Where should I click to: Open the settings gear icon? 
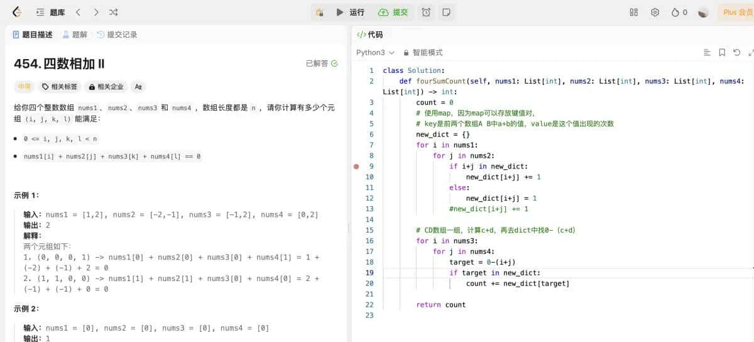(x=655, y=12)
